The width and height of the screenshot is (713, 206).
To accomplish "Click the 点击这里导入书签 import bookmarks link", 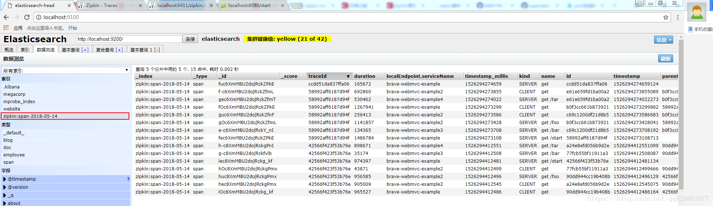I will (46, 28).
